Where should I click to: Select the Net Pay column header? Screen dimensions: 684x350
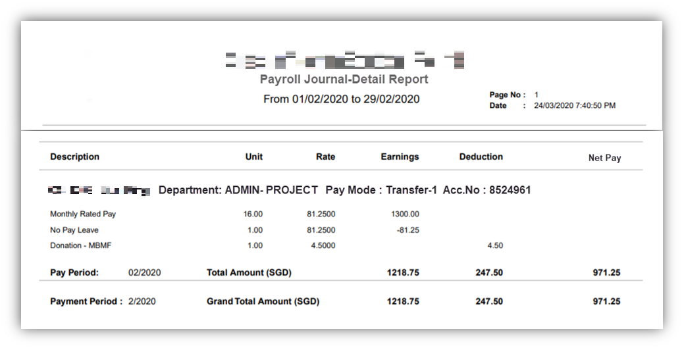604,158
